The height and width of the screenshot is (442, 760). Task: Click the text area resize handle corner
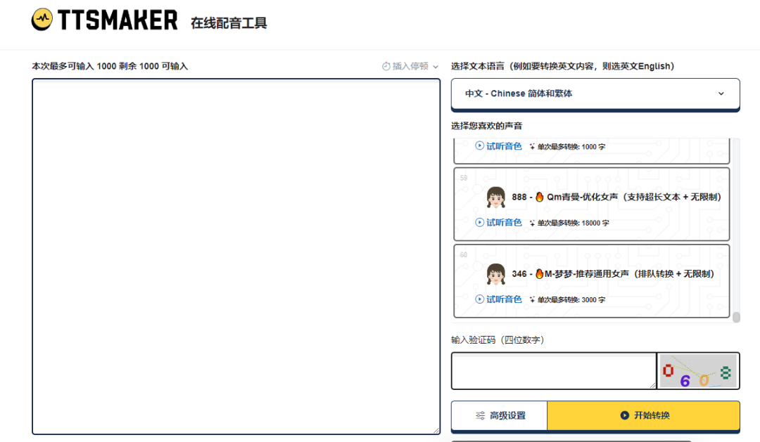click(x=436, y=430)
